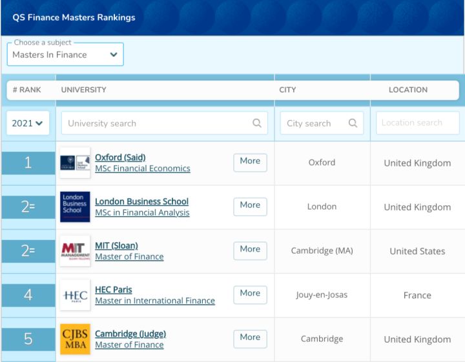Click the magnifier icon in City search
The image size is (465, 362).
pyautogui.click(x=353, y=123)
